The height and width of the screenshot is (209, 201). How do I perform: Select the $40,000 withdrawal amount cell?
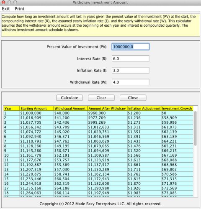pyautogui.click(x=71, y=113)
